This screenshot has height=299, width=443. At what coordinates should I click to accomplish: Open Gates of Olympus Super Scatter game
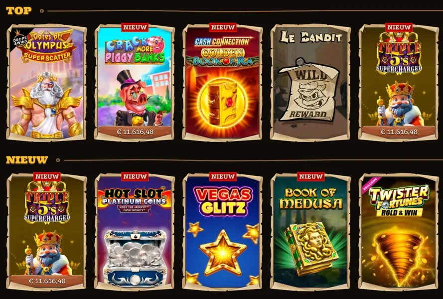coord(47,83)
